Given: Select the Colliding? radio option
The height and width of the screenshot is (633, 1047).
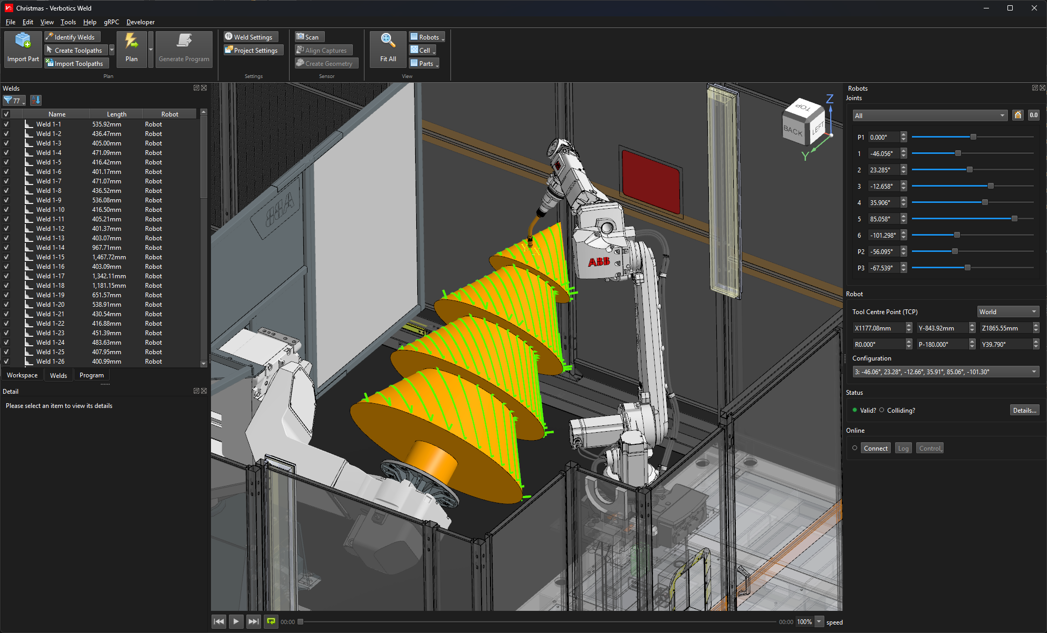Looking at the screenshot, I should click(881, 410).
